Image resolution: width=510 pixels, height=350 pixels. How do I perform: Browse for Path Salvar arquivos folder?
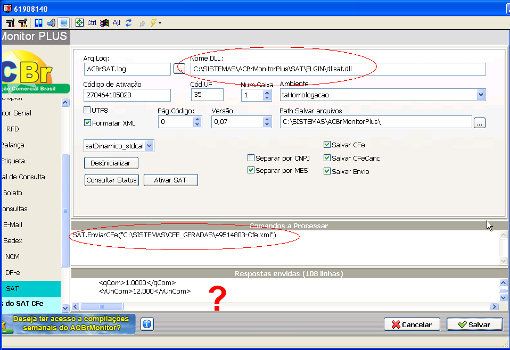click(x=480, y=123)
